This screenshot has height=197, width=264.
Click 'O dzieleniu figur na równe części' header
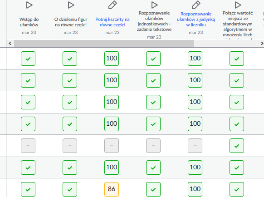click(x=71, y=22)
